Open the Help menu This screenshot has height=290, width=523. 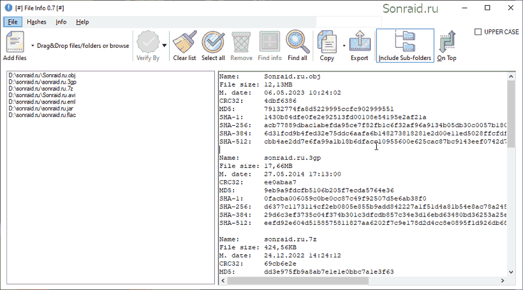[82, 22]
